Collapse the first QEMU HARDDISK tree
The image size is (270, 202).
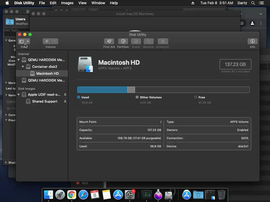click(x=19, y=60)
